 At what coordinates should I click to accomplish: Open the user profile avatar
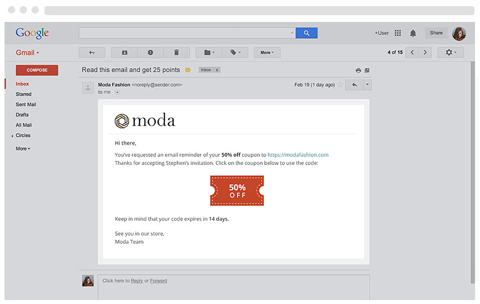coord(459,33)
